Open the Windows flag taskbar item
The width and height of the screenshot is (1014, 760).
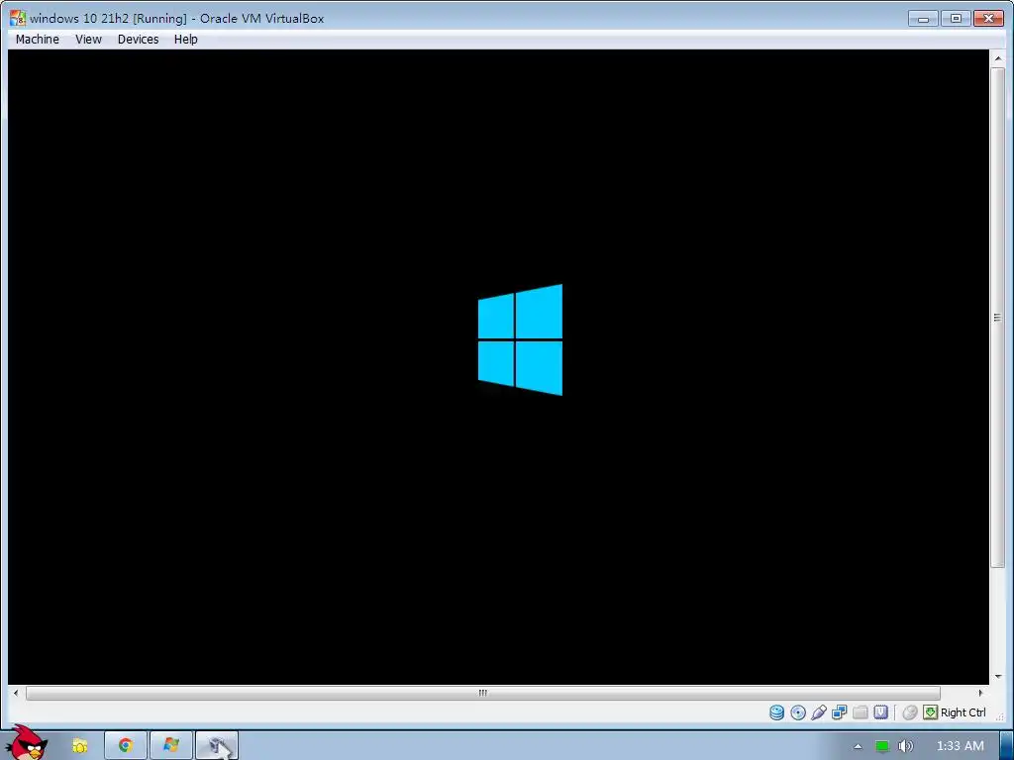[x=171, y=746]
